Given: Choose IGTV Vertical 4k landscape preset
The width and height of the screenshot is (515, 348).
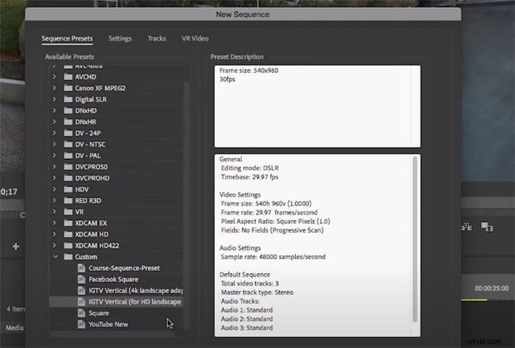Looking at the screenshot, I should 136,290.
